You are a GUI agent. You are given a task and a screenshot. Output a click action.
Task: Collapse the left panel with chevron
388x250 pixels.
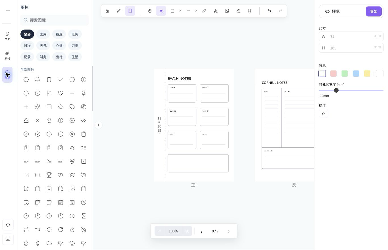[98, 125]
